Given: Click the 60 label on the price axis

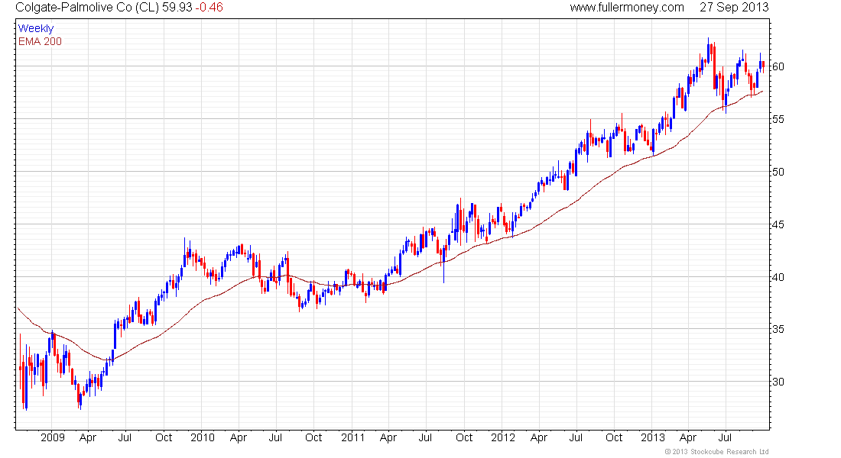Looking at the screenshot, I should point(778,66).
